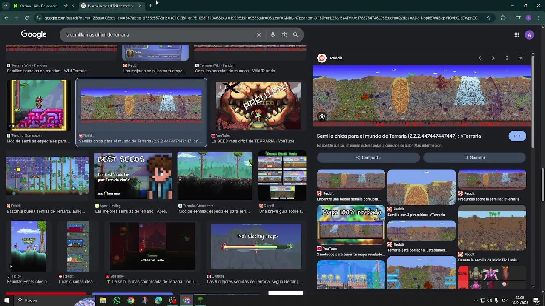Open the Más información link
The image size is (545, 306).
tap(427, 146)
